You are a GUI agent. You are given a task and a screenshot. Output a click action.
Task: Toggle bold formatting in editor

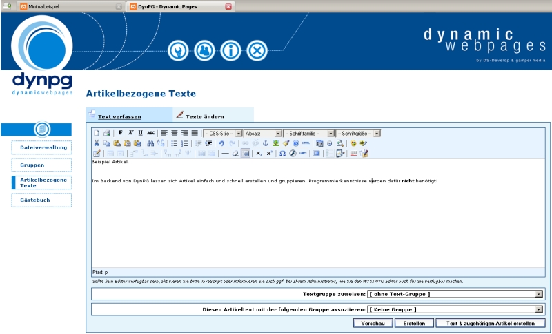tap(121, 133)
